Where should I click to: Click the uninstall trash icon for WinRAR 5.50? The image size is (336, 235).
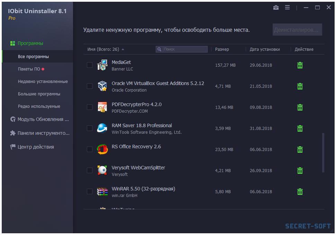300,192
